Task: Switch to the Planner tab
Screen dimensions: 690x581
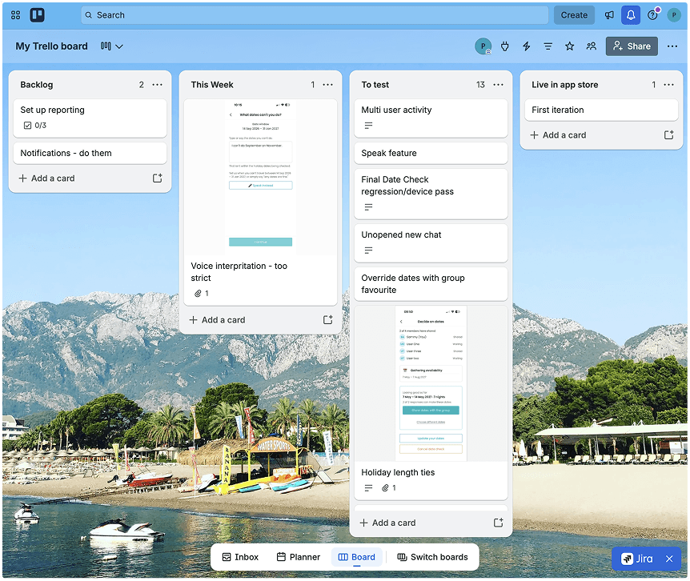Action: (299, 557)
